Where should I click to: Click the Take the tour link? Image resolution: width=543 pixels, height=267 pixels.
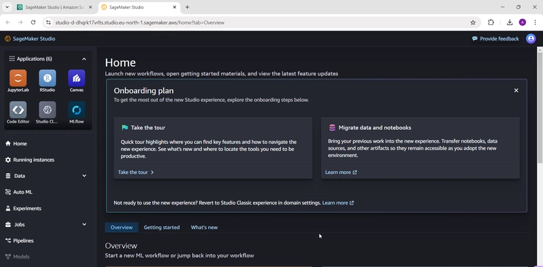click(x=136, y=173)
